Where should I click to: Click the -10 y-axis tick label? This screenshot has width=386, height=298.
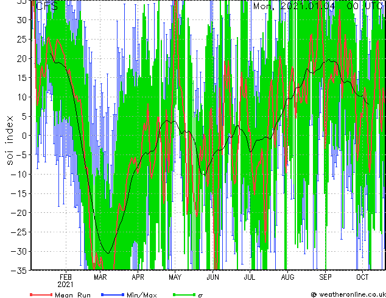[19, 175]
